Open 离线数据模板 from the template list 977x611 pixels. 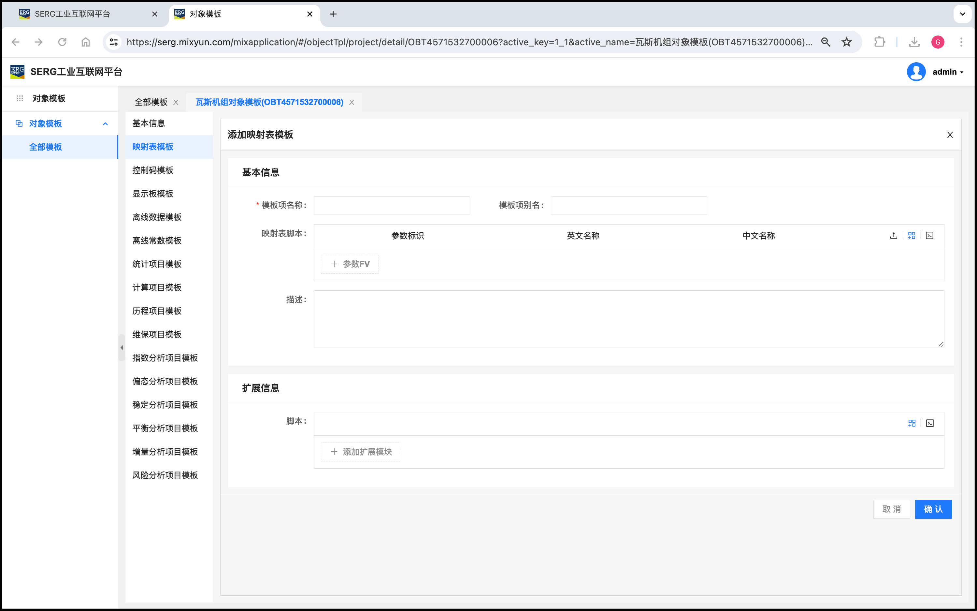[x=157, y=217]
